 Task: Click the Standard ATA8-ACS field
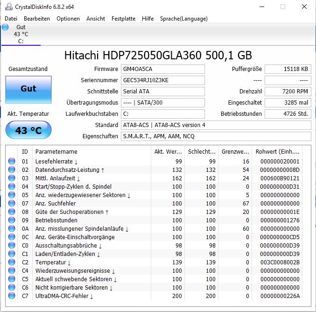pos(216,125)
